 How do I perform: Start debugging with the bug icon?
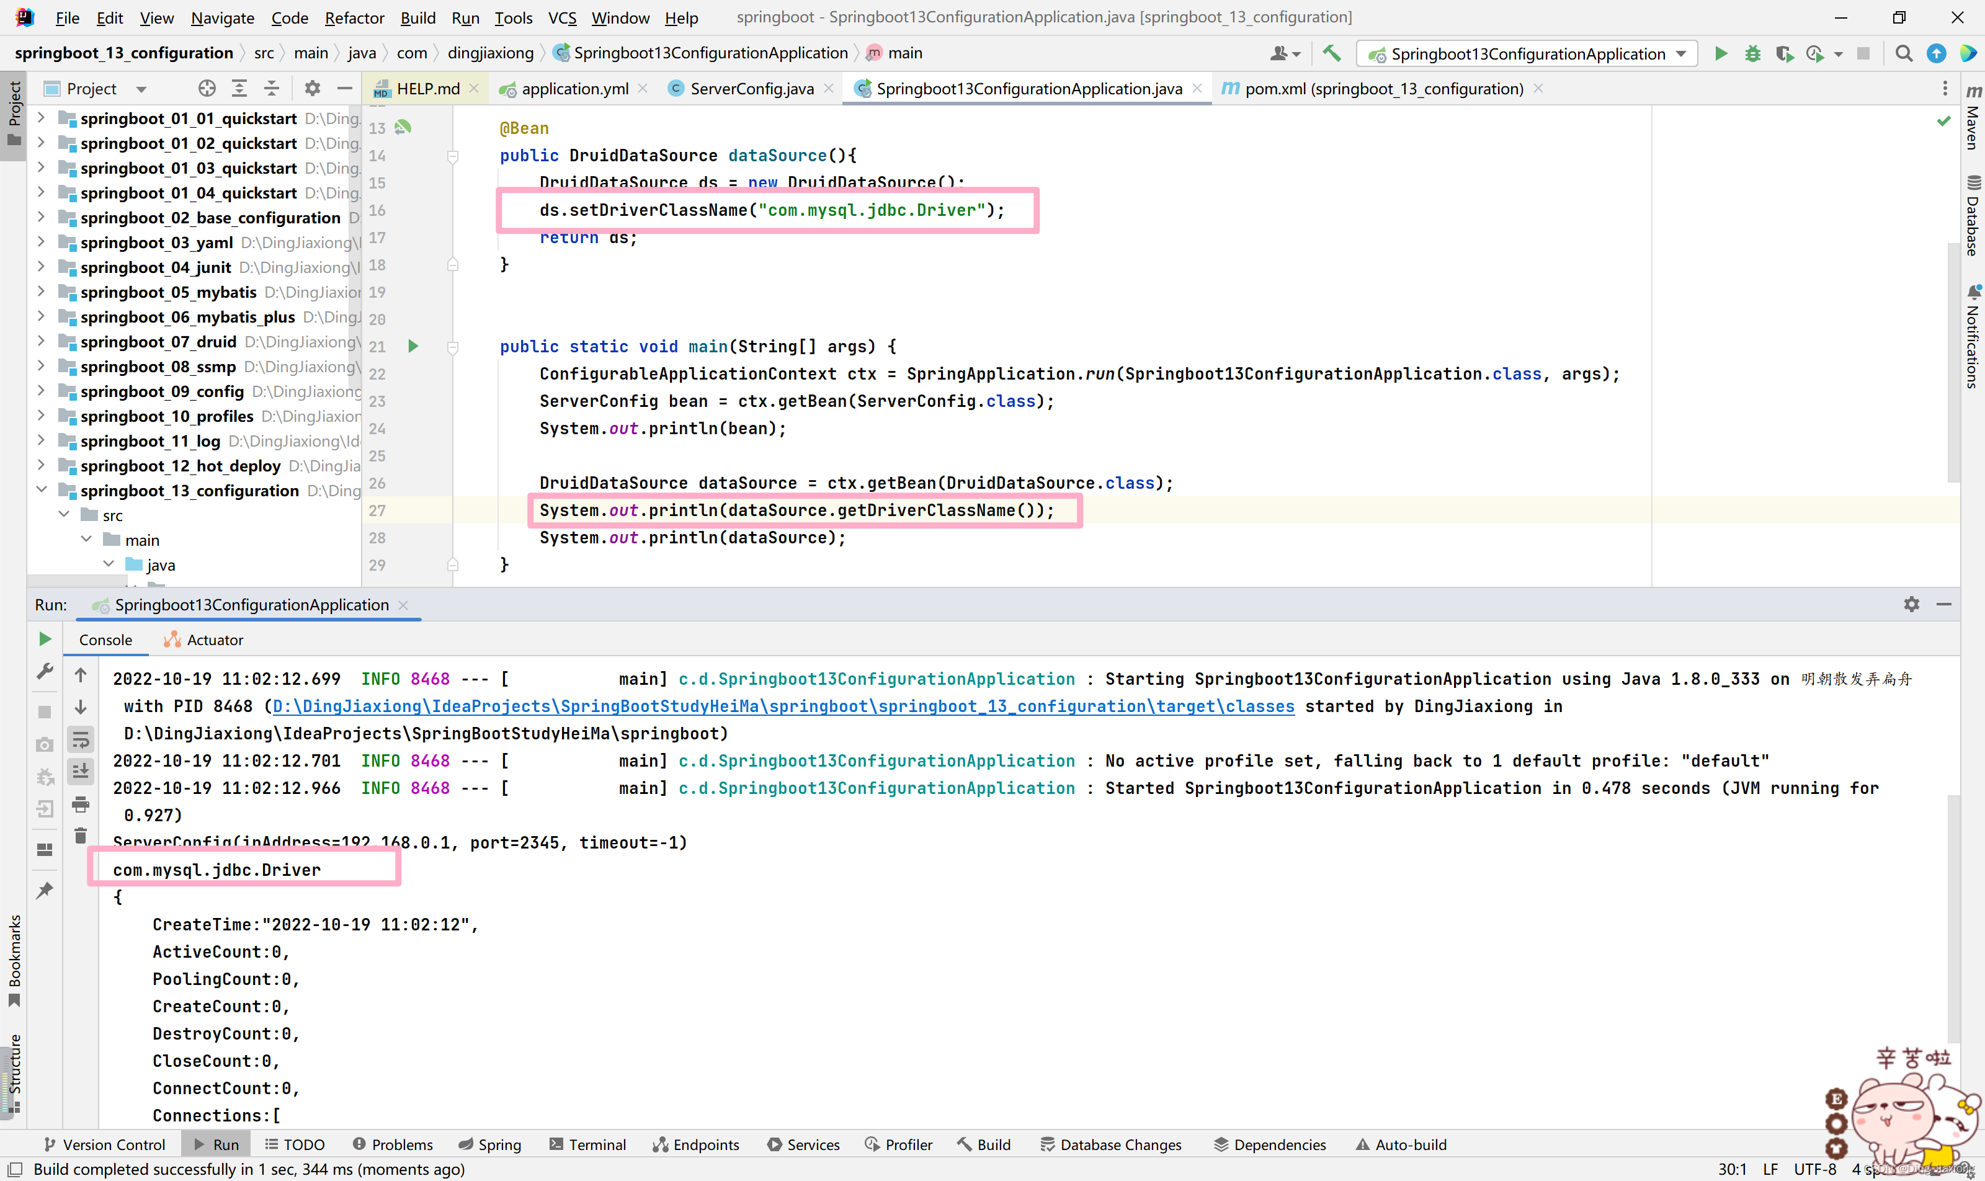click(1752, 53)
